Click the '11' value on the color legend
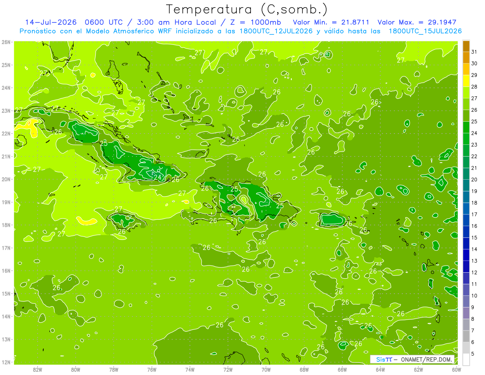Viewport: 485px width, 375px height. pyautogui.click(x=474, y=284)
